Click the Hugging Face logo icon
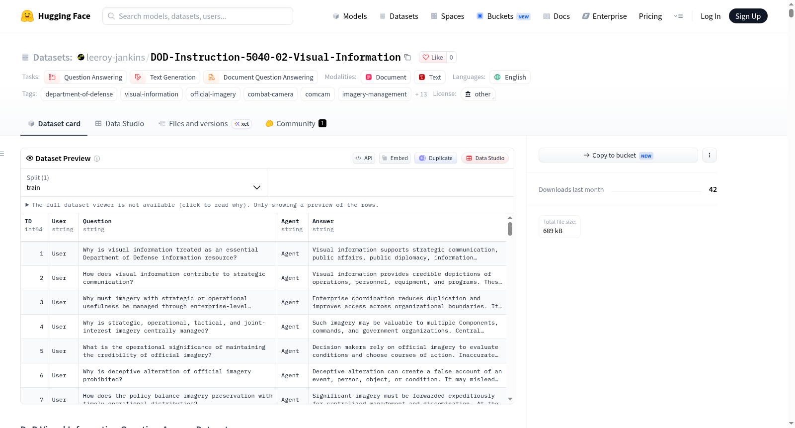795x428 pixels. point(27,16)
